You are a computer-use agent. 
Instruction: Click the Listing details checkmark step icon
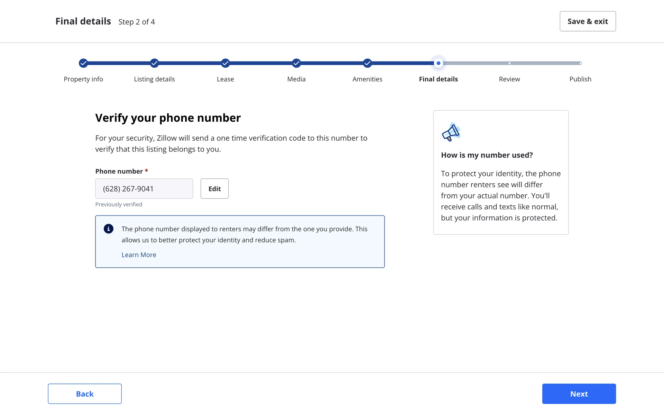pos(154,63)
